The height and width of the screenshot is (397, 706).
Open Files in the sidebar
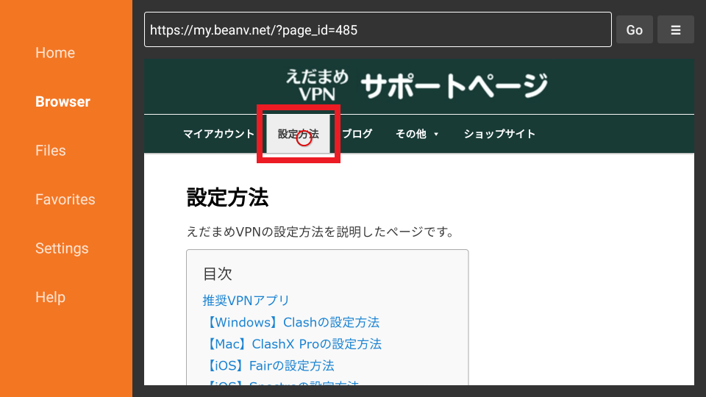click(51, 150)
